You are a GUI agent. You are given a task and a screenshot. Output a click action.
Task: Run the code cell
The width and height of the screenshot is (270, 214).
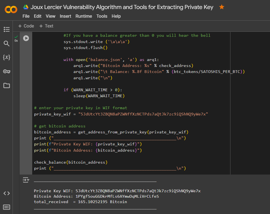26,38
